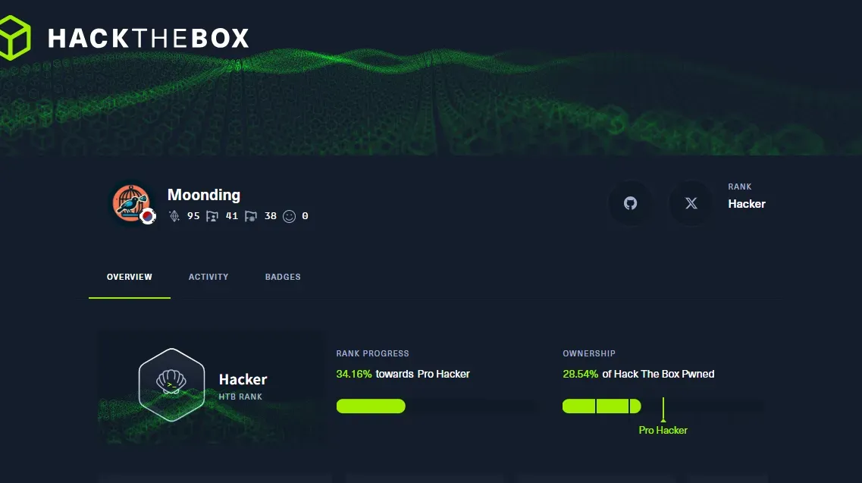Click the Pro Hacker marker on ownership bar
The width and height of the screenshot is (862, 483).
point(663,429)
